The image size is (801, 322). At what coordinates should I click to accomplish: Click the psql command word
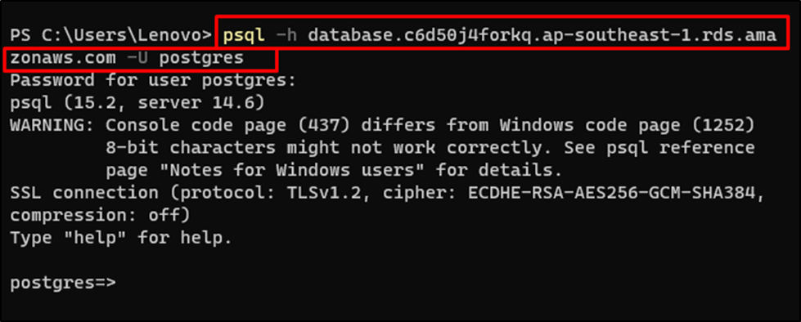pyautogui.click(x=244, y=35)
